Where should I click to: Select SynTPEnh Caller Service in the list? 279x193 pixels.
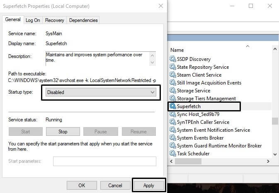[203, 122]
